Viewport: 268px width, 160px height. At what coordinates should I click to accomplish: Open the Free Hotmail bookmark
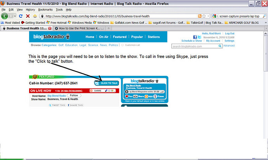pyautogui.click(x=56, y=23)
